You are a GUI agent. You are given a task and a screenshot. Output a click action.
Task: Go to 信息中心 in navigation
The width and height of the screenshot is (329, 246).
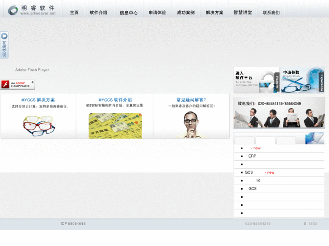click(129, 13)
